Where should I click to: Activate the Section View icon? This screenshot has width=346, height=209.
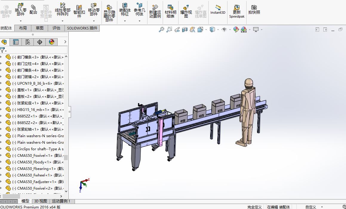pyautogui.click(x=185, y=30)
